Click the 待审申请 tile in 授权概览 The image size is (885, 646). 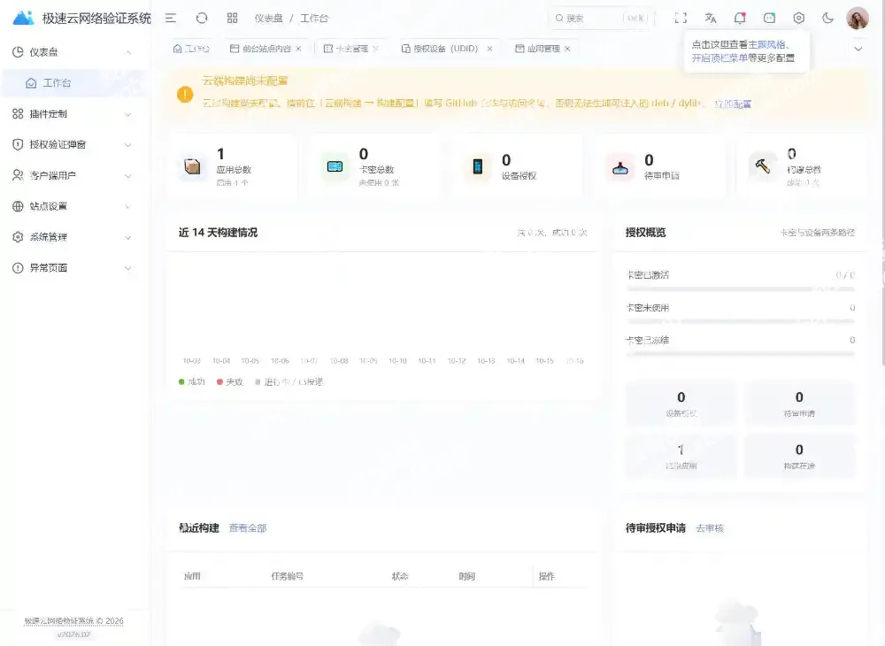pyautogui.click(x=799, y=404)
